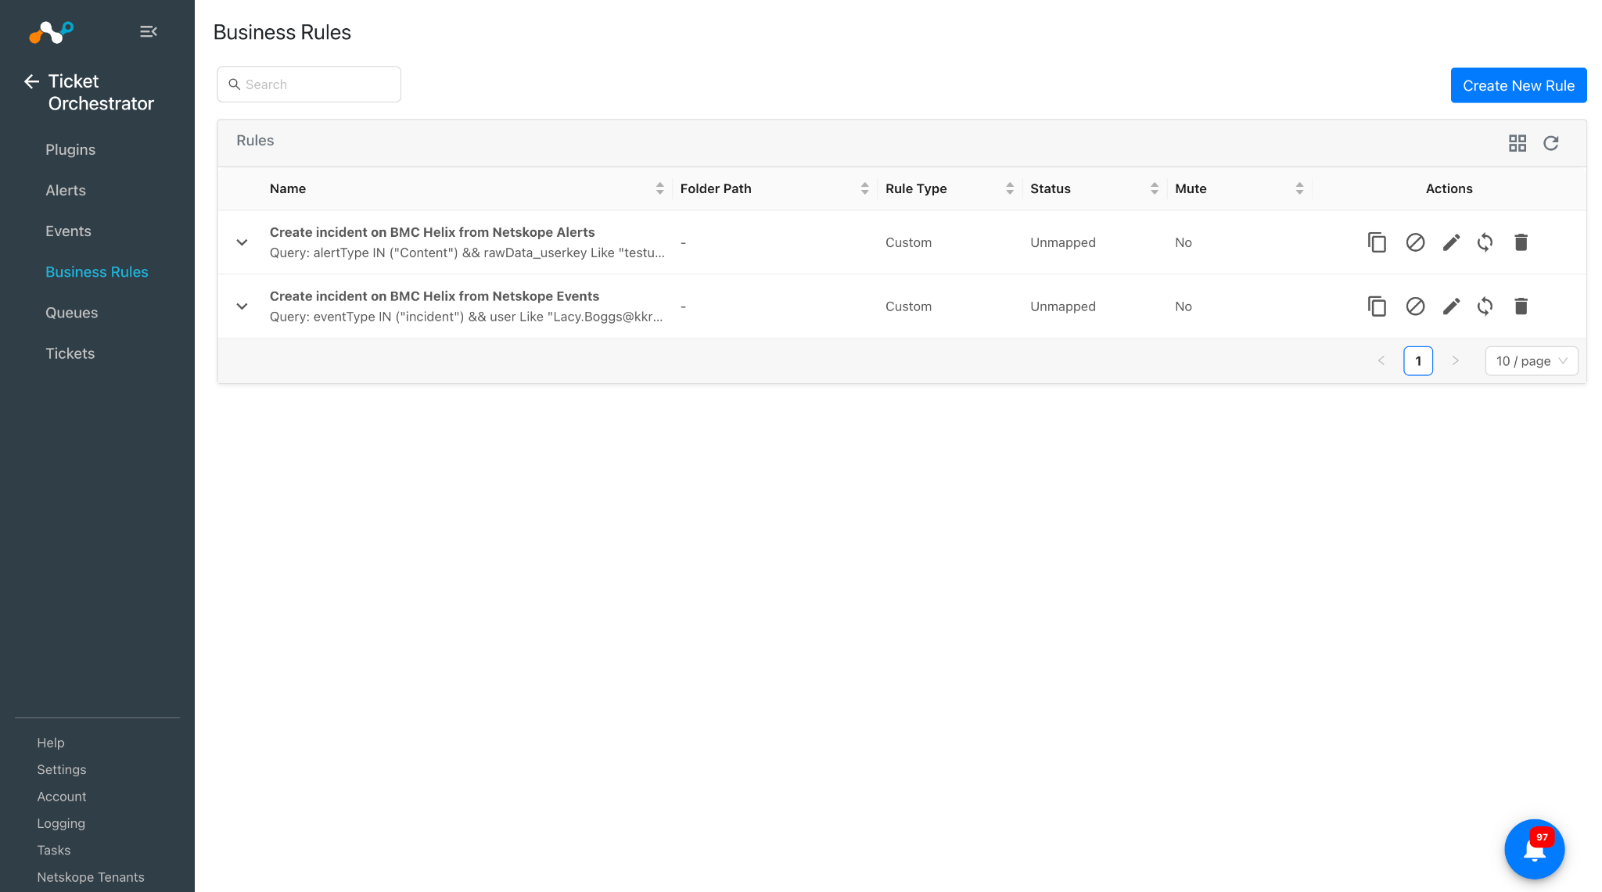Open the Help link
Viewport: 1602px width, 892px height.
[51, 743]
